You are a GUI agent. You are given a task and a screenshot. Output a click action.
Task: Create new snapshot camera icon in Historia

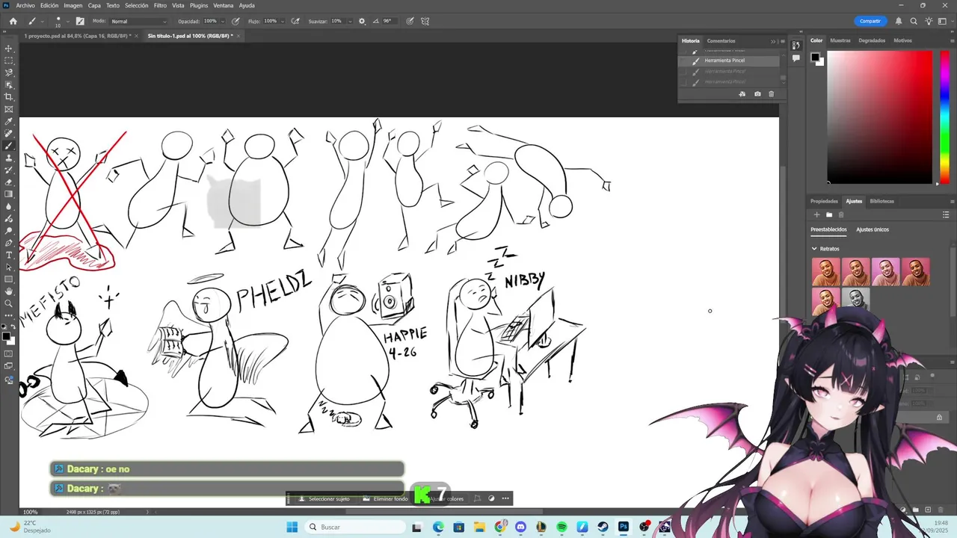[x=757, y=94]
